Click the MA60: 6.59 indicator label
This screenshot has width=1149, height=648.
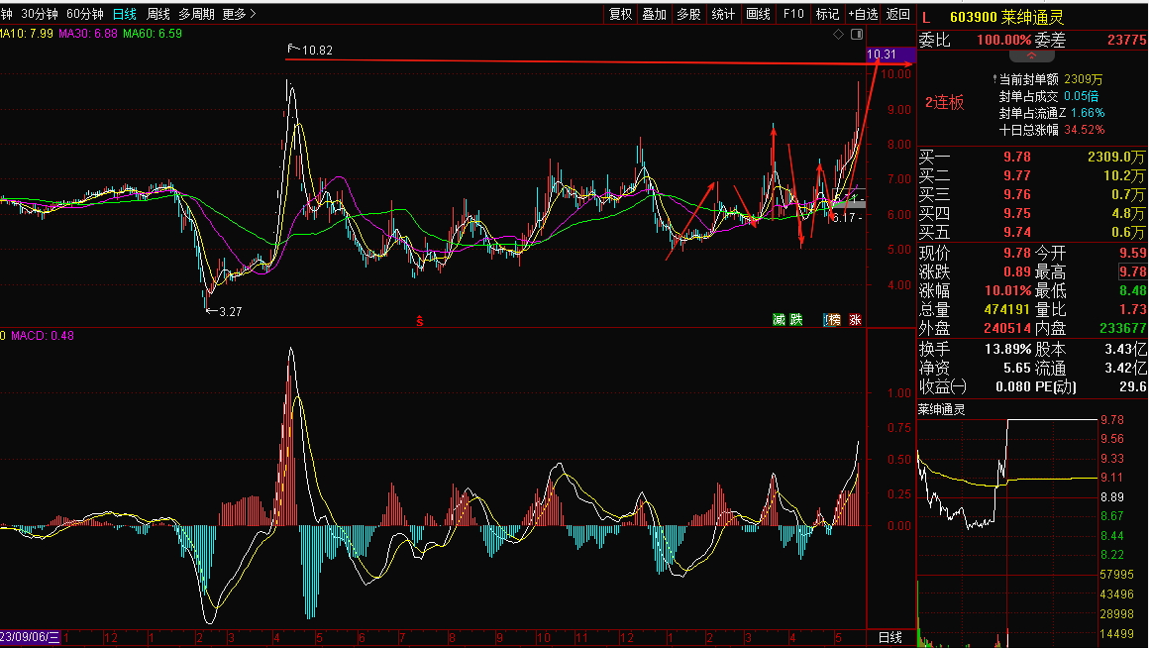(x=153, y=34)
